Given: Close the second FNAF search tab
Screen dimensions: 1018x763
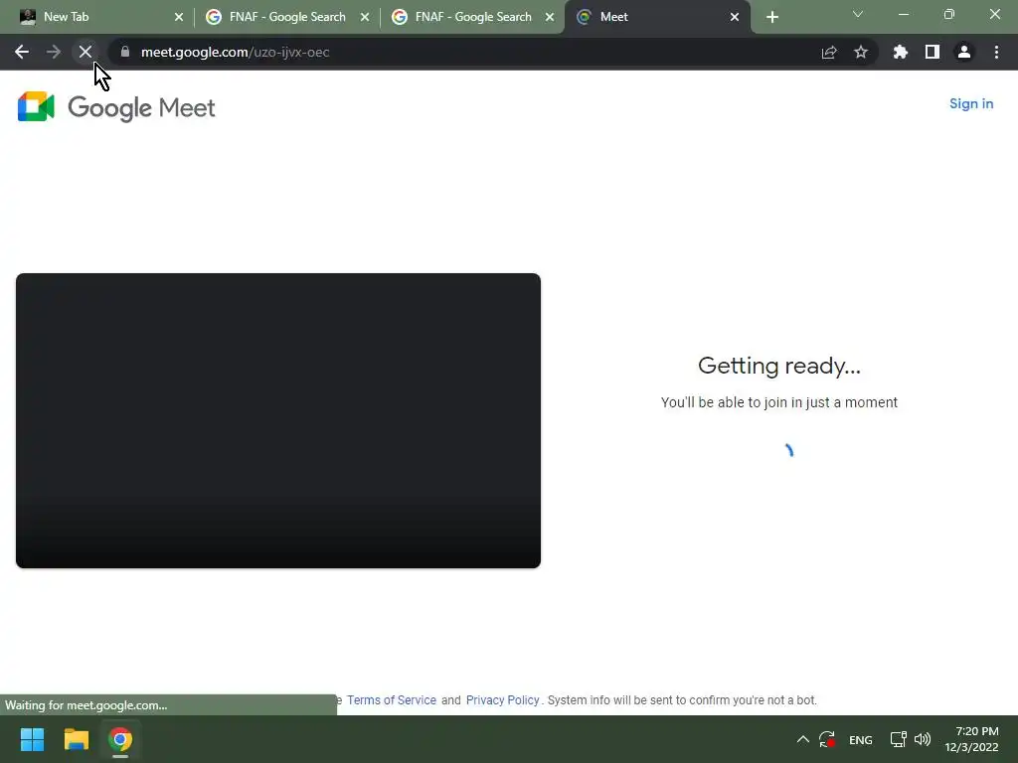Looking at the screenshot, I should tap(550, 17).
